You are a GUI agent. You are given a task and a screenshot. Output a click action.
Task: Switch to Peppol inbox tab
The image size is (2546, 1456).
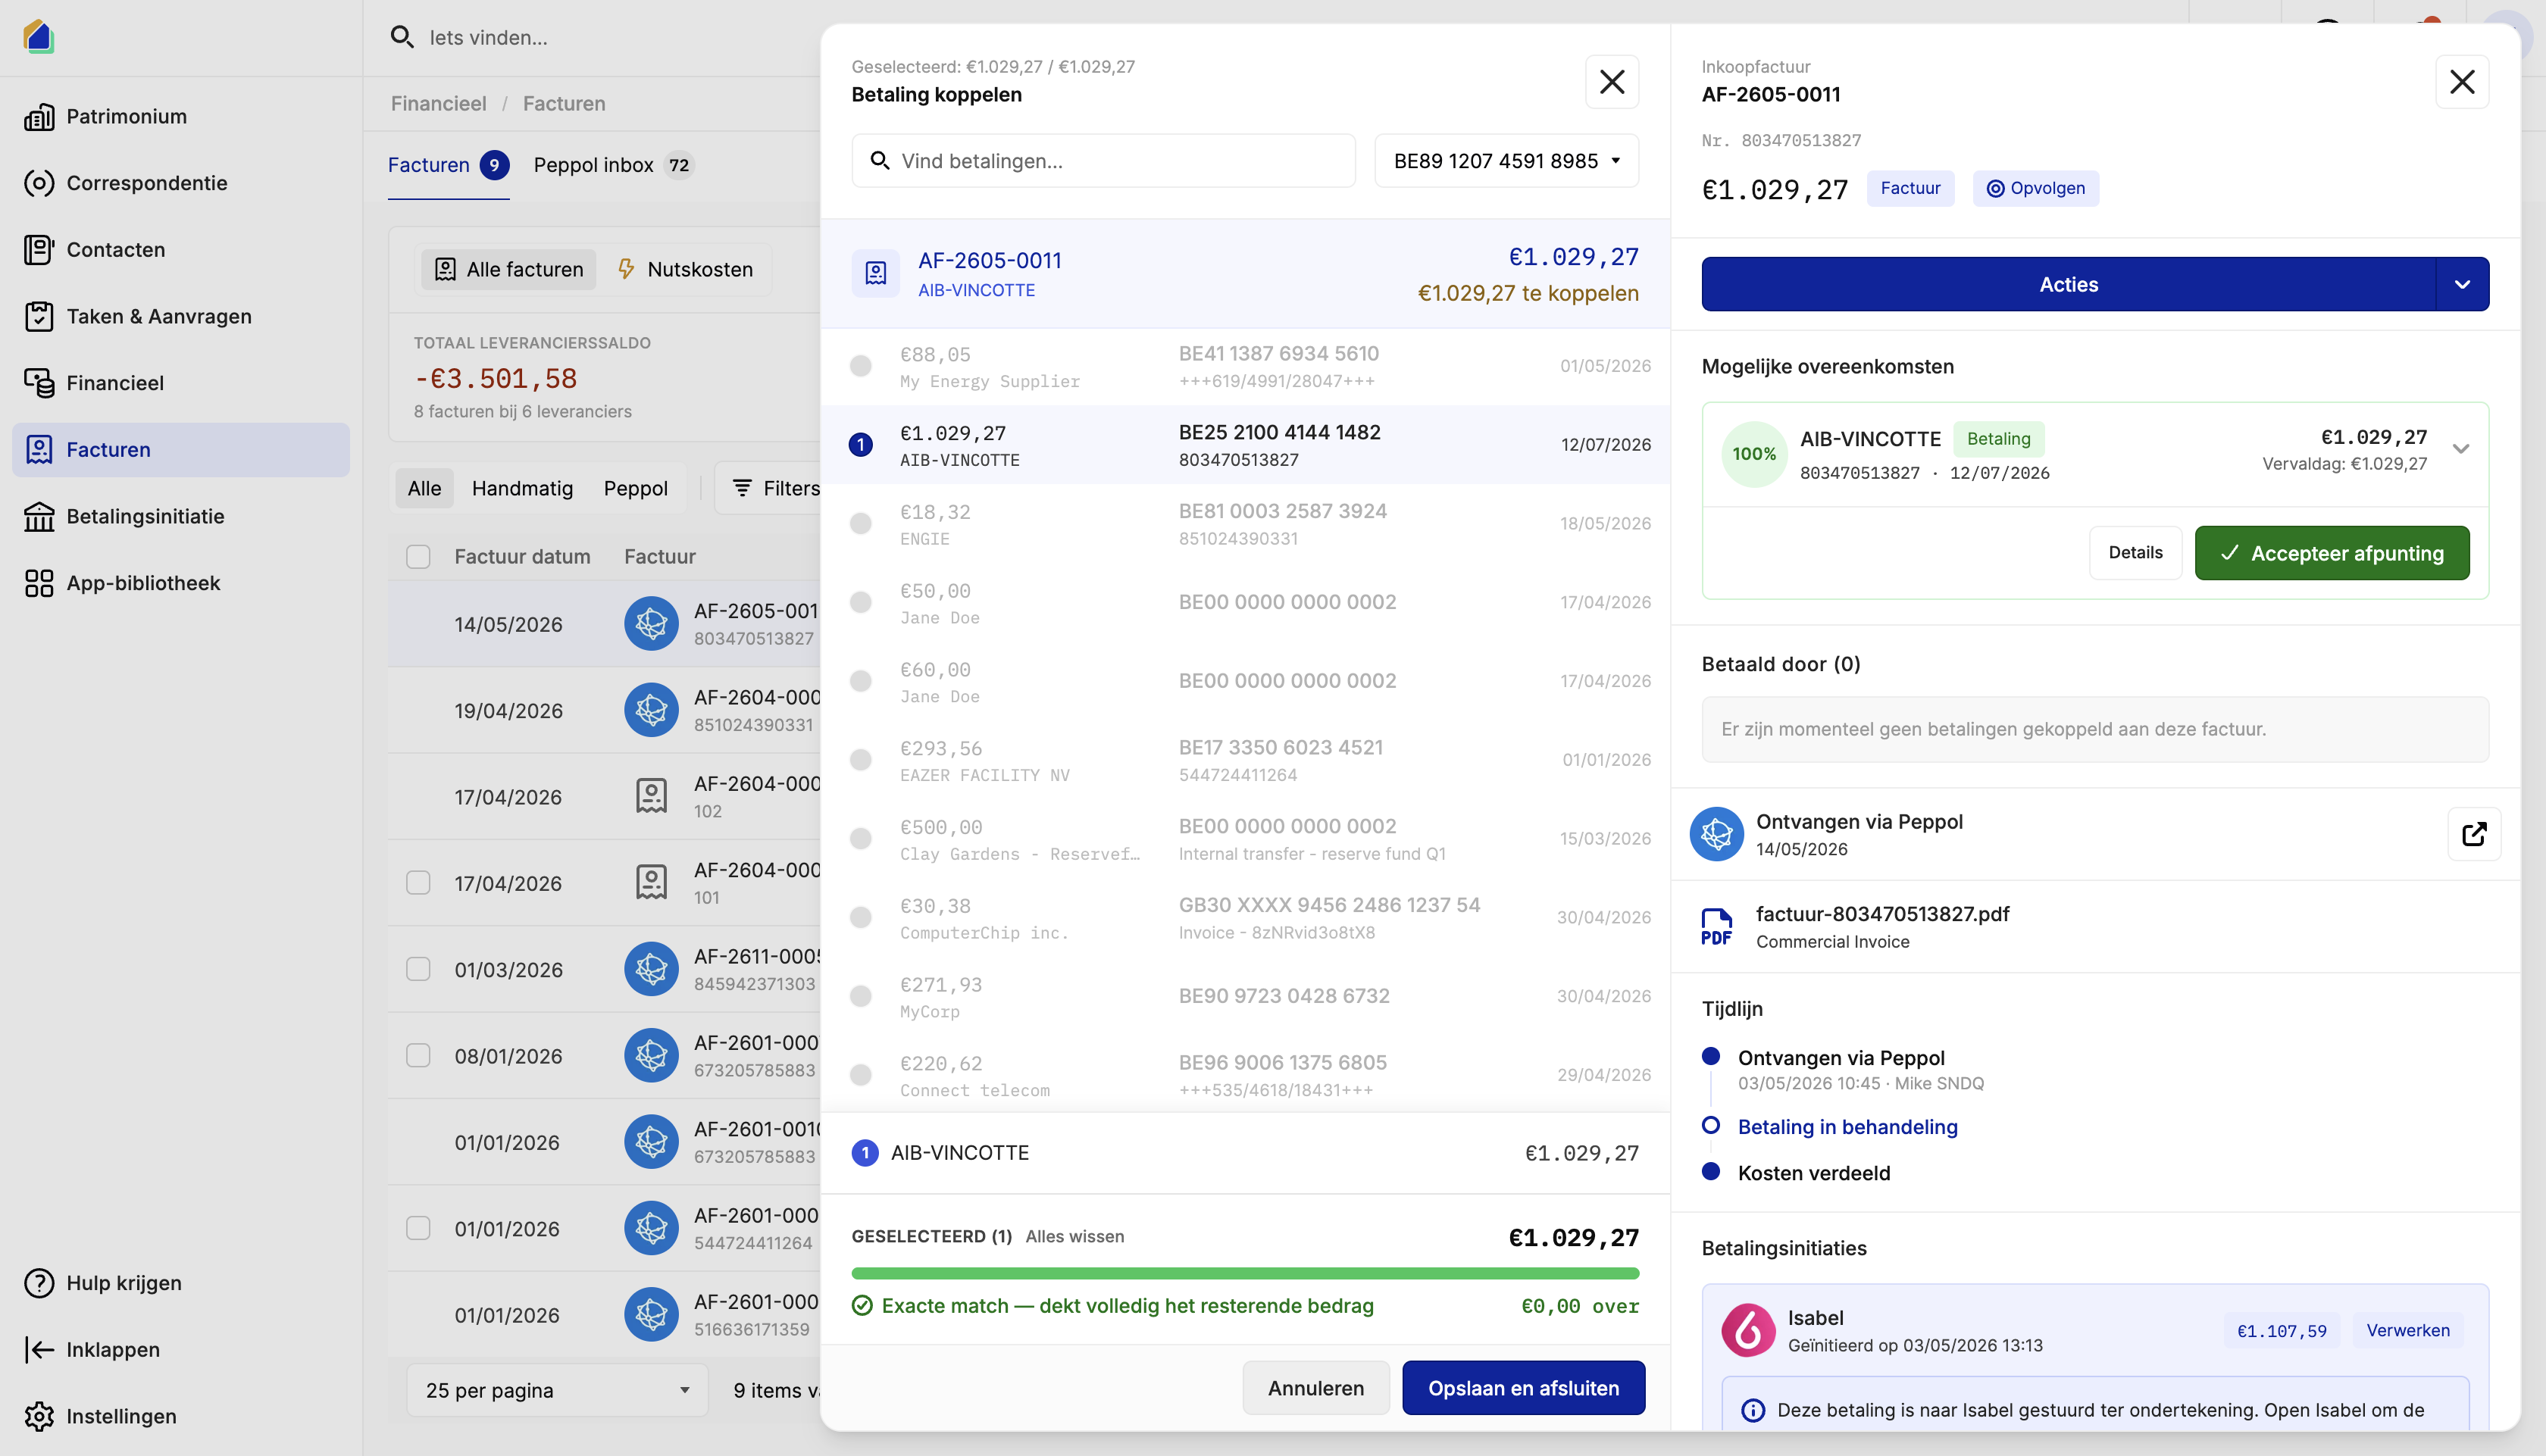point(613,165)
